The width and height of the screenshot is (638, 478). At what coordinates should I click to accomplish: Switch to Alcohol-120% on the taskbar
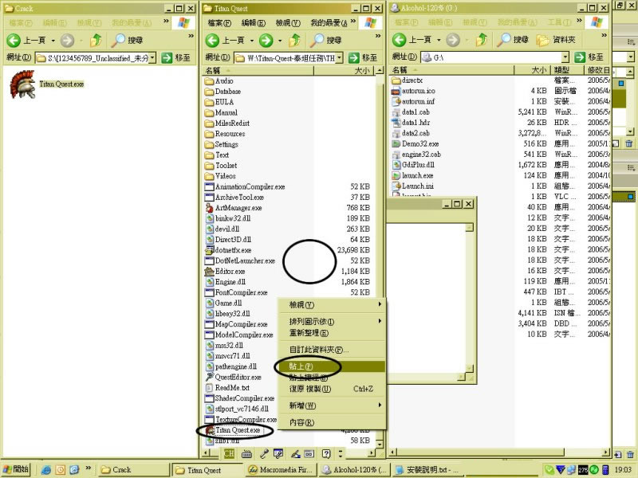(353, 470)
